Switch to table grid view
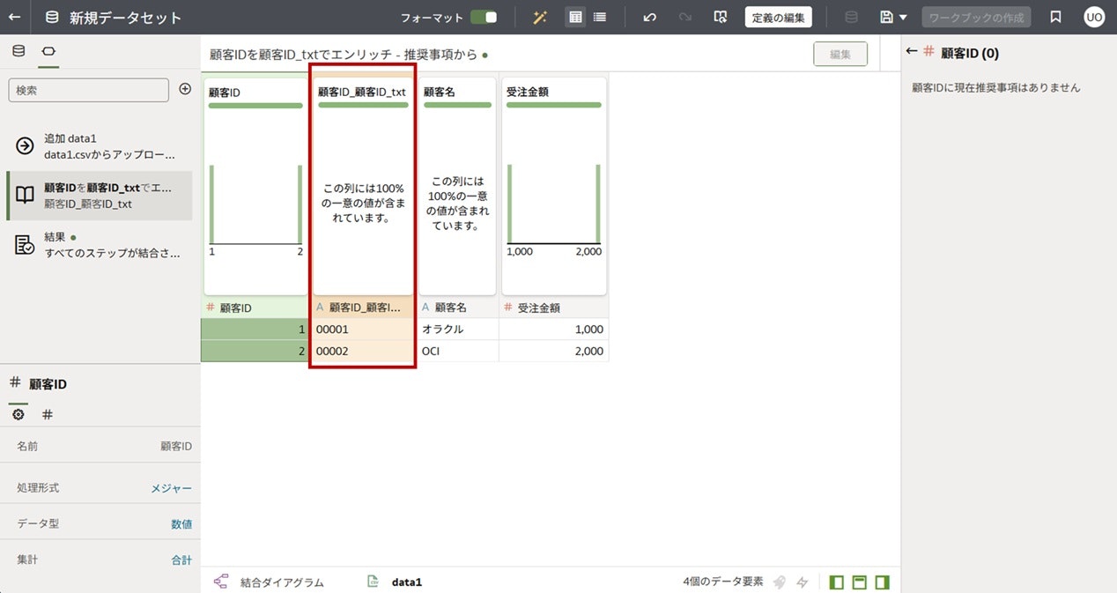1117x593 pixels. tap(575, 17)
